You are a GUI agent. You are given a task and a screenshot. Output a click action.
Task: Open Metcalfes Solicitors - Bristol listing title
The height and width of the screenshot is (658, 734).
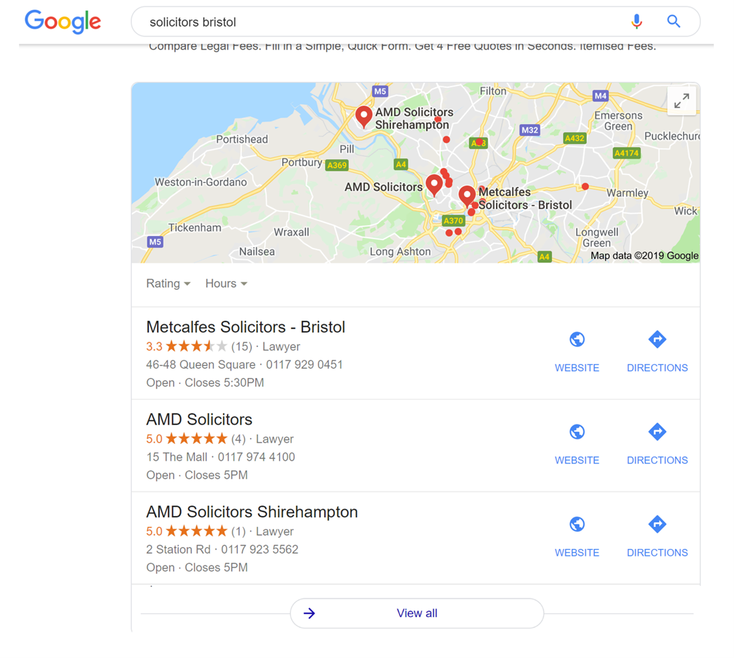point(245,327)
